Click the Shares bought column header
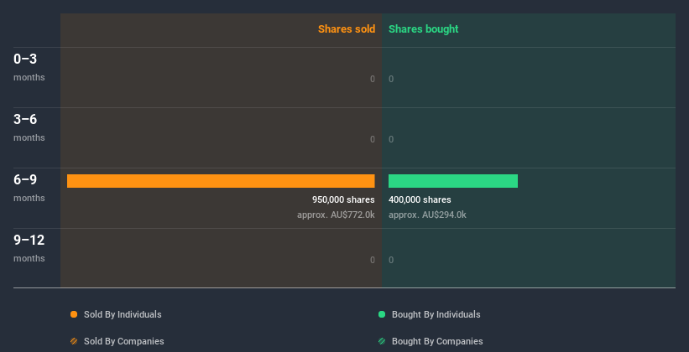The image size is (689, 352). pos(424,29)
